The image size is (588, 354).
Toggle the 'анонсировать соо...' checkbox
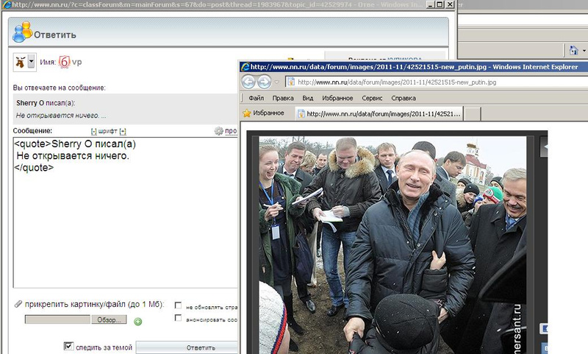[178, 318]
